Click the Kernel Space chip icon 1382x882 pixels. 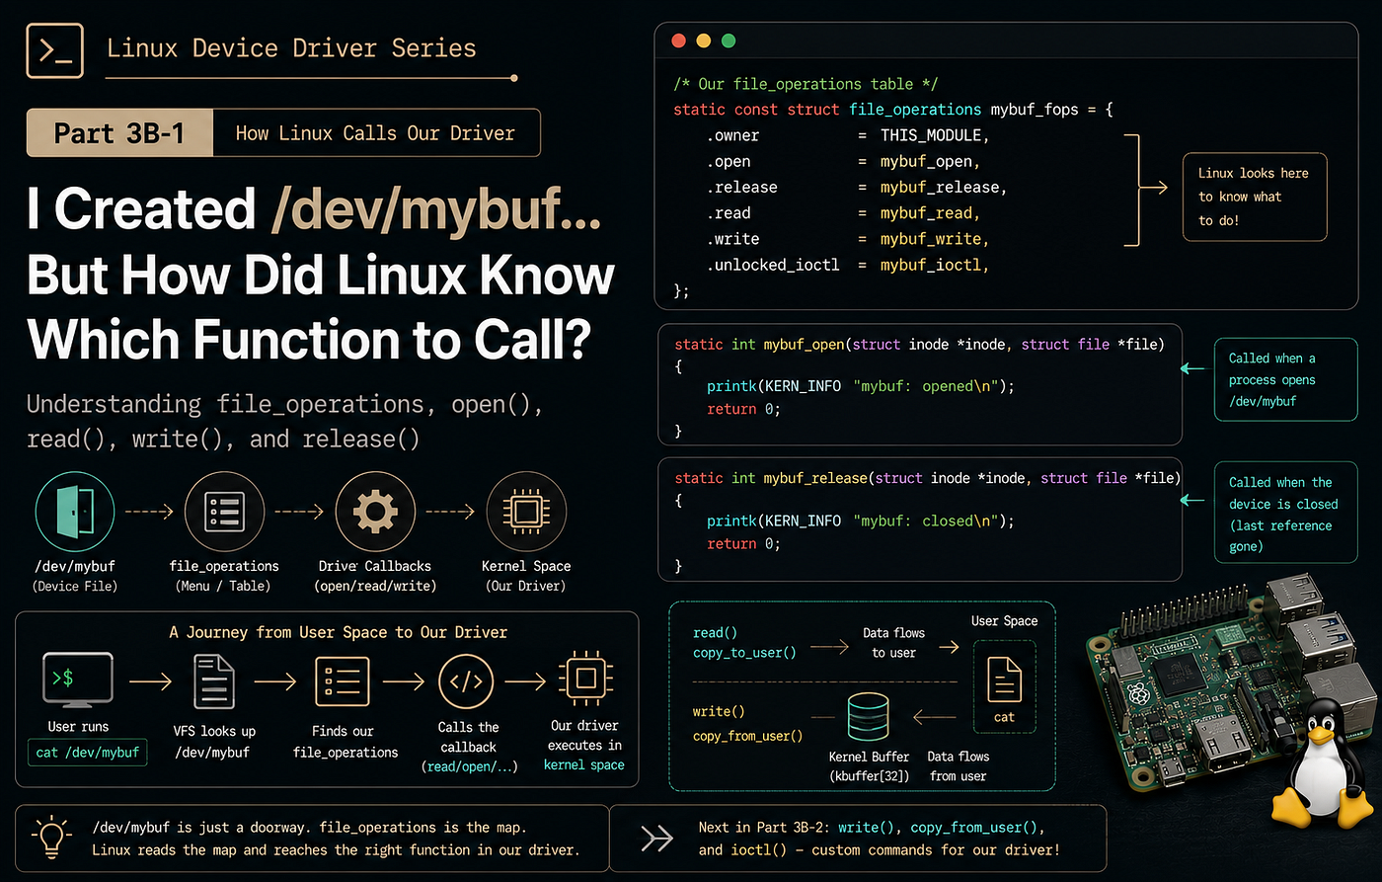tap(525, 511)
